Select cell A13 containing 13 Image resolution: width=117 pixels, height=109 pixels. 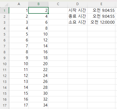point(19,82)
